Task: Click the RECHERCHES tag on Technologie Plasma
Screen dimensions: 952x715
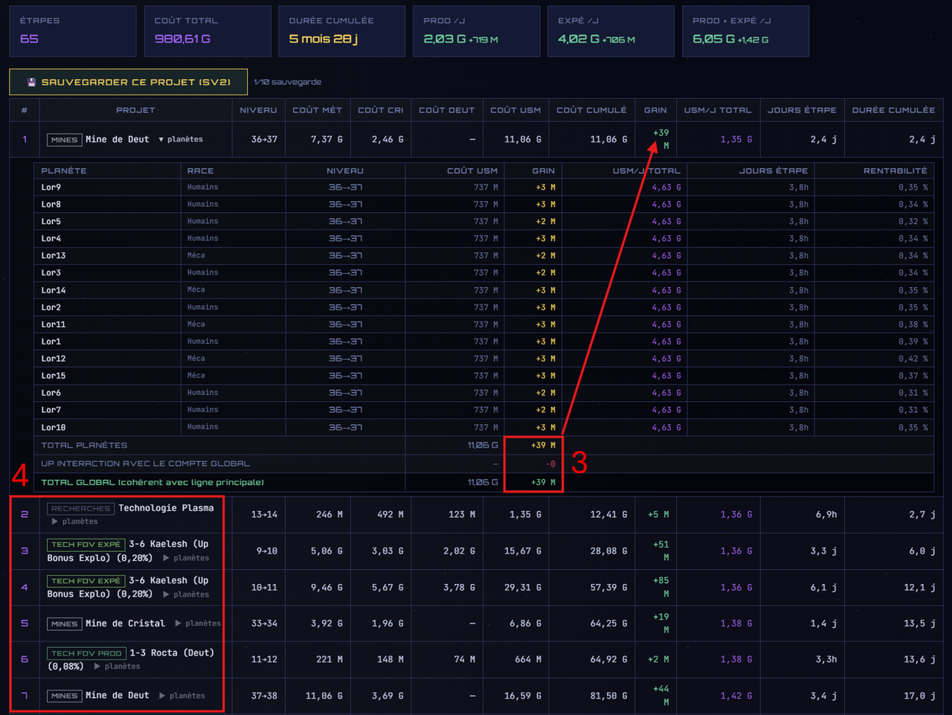Action: (80, 509)
